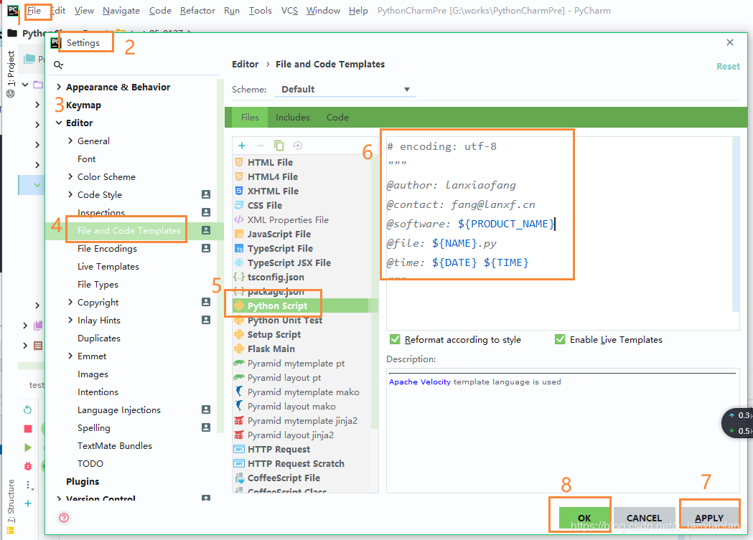Click the reset to default template icon
The width and height of the screenshot is (753, 540).
(297, 146)
